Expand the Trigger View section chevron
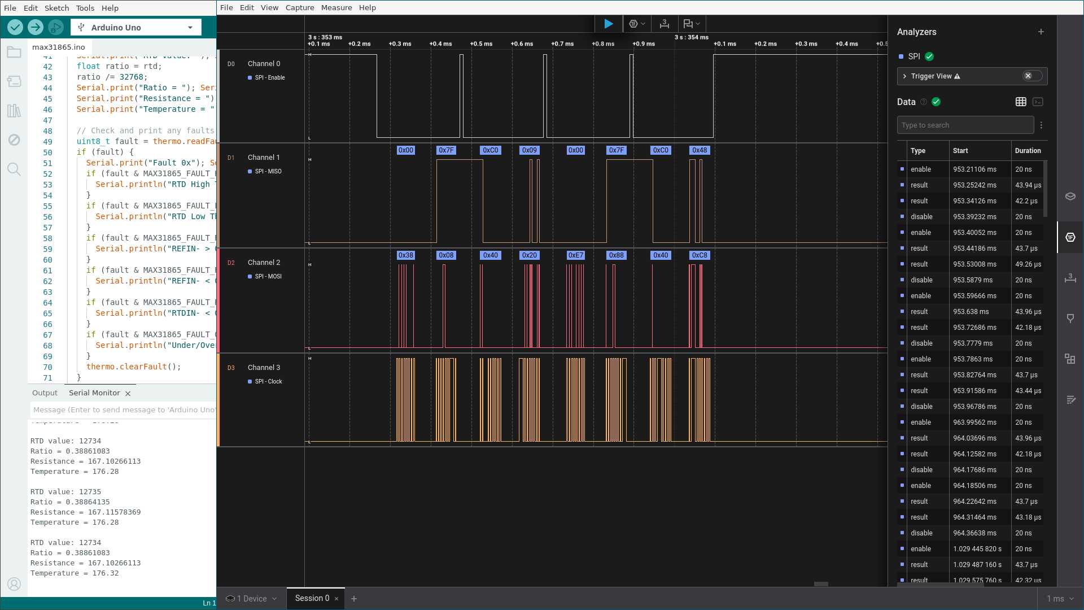The image size is (1084, 610). pyautogui.click(x=904, y=76)
